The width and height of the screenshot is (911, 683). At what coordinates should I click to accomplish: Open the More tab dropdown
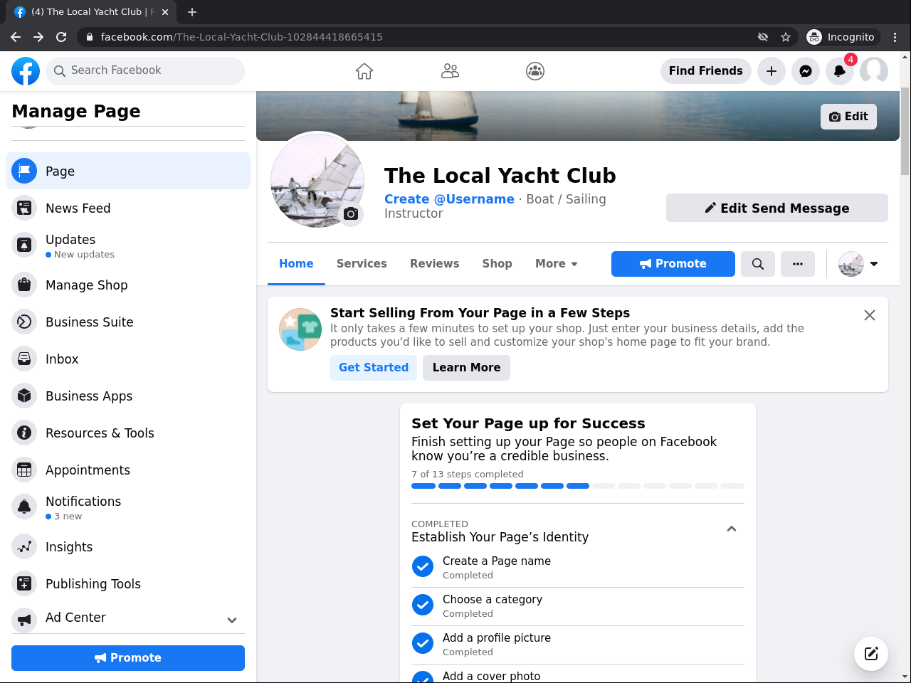(x=557, y=264)
